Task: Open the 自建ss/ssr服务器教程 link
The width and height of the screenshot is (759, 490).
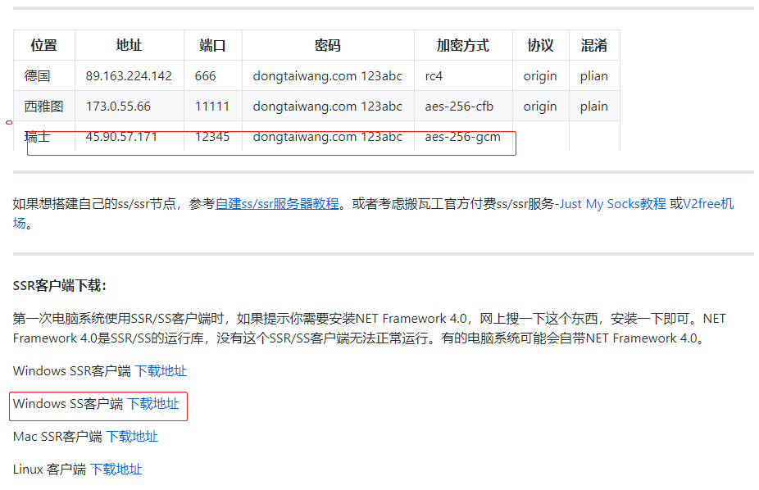Action: (x=277, y=204)
